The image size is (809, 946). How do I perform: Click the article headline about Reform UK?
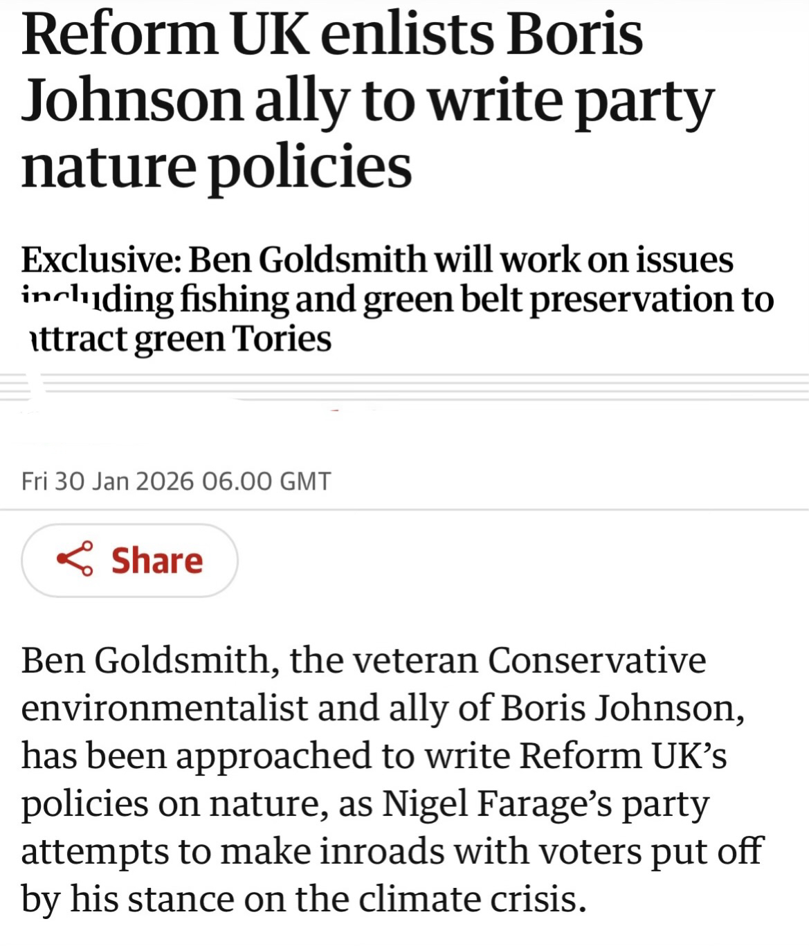[x=367, y=100]
